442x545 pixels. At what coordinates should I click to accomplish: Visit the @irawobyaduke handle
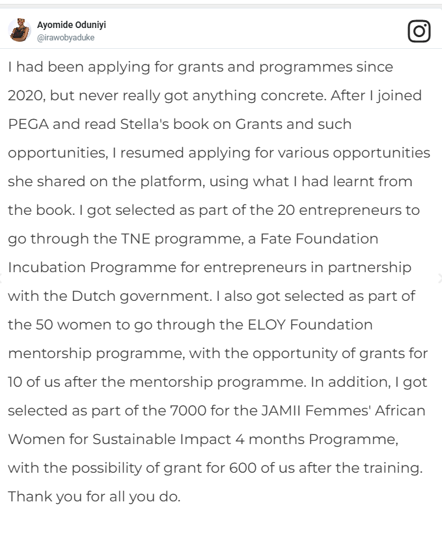tap(66, 38)
